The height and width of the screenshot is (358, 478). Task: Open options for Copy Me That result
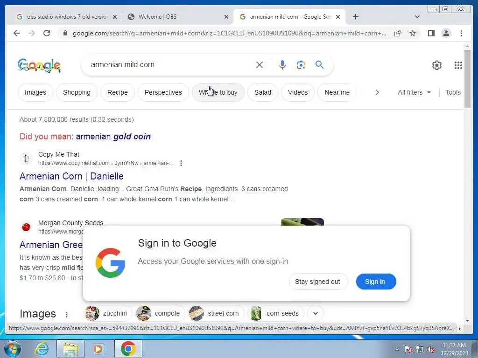tap(181, 163)
